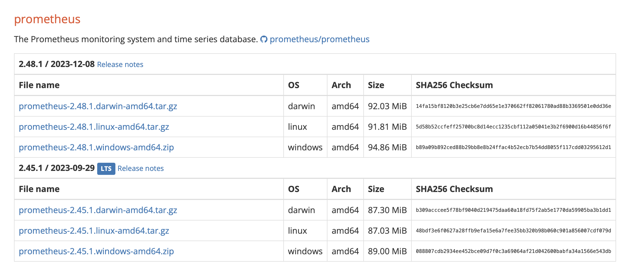
Task: Click the GitHub icon next to prometheus/prometheus
Action: click(264, 39)
